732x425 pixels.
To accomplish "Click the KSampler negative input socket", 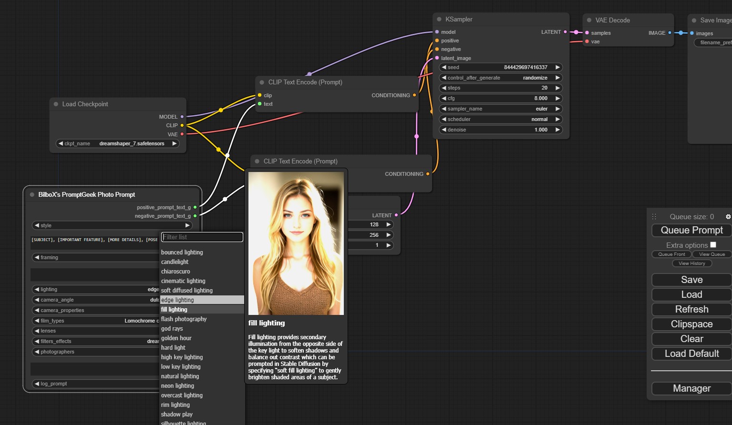I will (437, 49).
